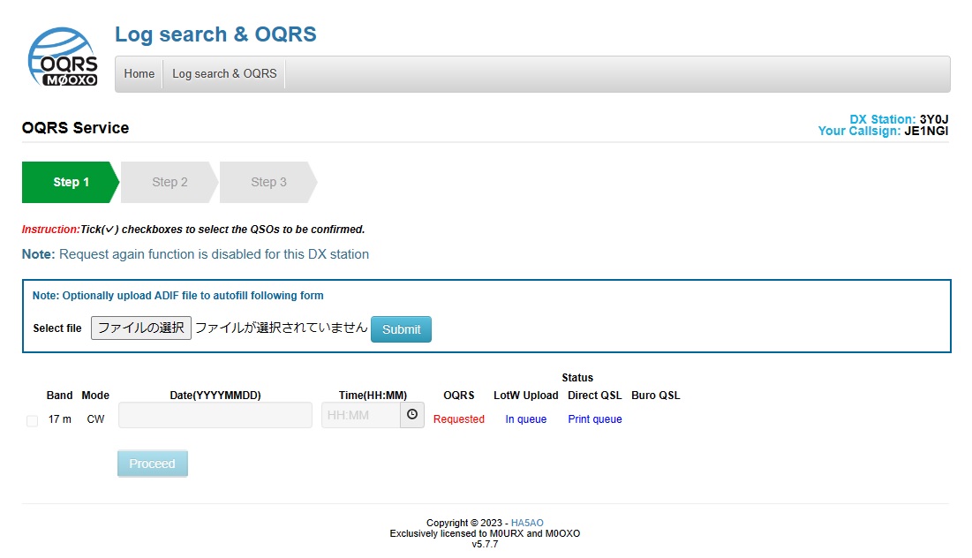
Task: Click the Proceed button
Action: (x=153, y=464)
